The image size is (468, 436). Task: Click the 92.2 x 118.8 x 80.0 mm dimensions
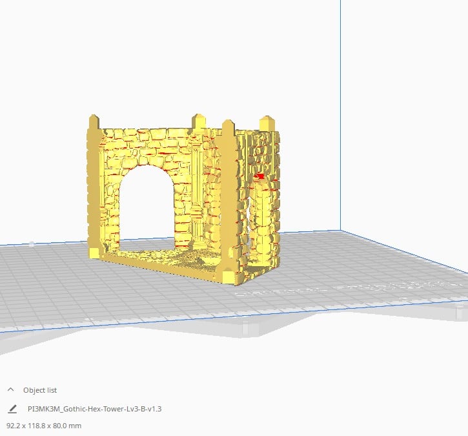coord(44,426)
